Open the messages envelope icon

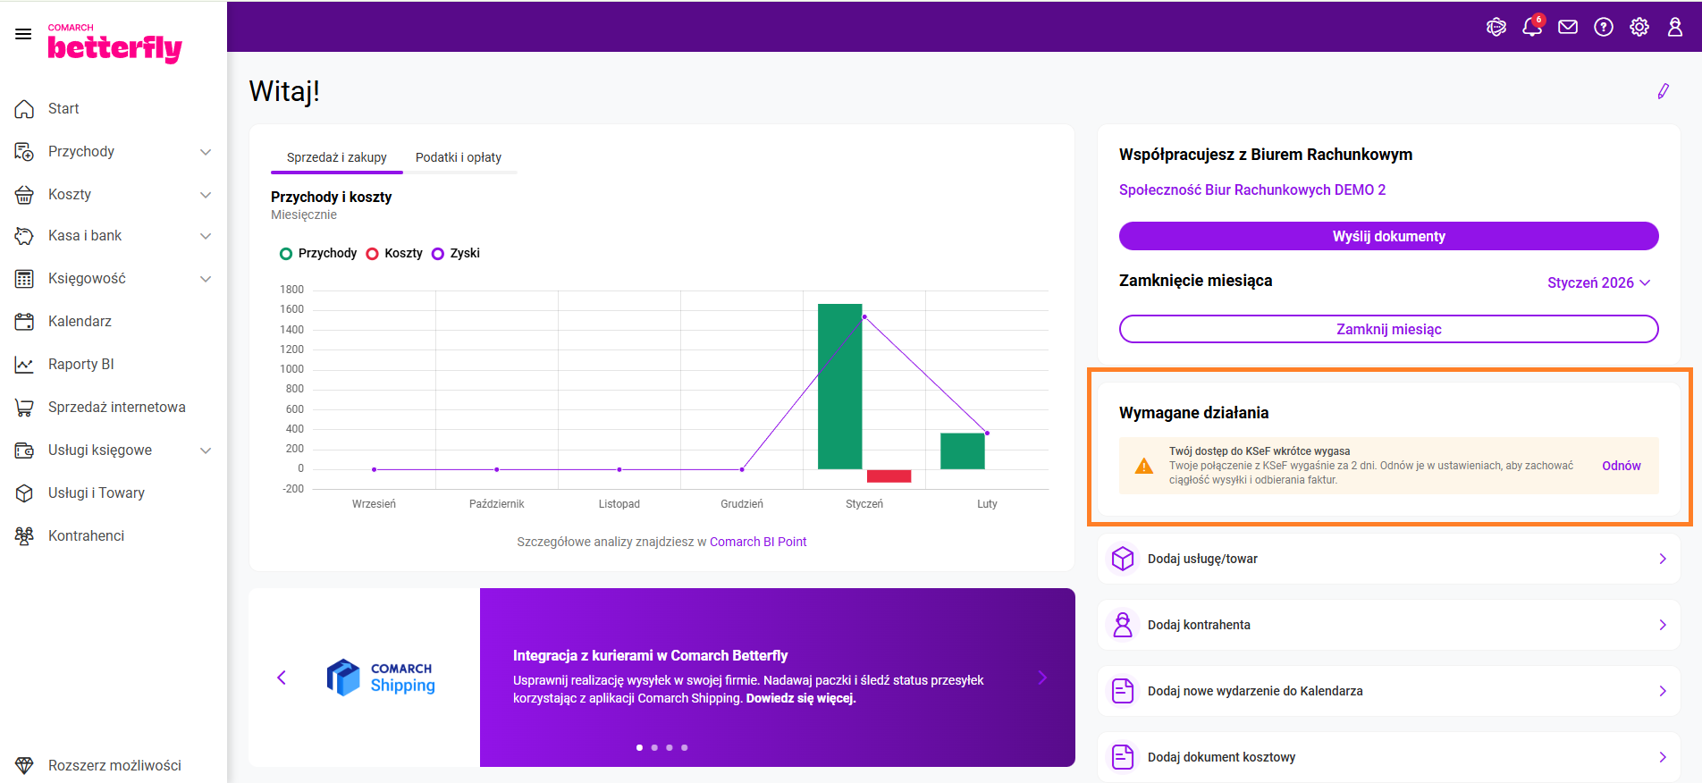(1568, 27)
